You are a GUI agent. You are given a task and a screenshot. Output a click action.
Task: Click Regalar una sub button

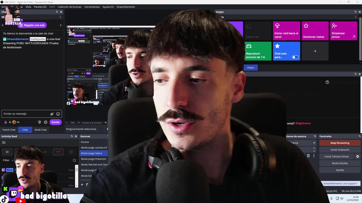32,25
